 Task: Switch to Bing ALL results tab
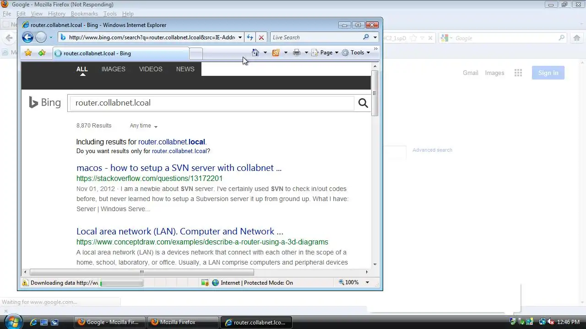click(82, 69)
